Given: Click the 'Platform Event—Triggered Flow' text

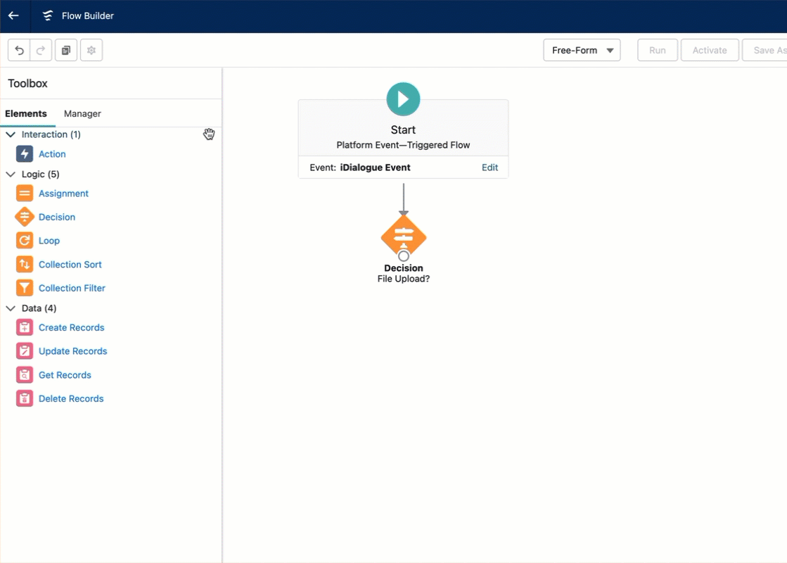Looking at the screenshot, I should click(403, 145).
